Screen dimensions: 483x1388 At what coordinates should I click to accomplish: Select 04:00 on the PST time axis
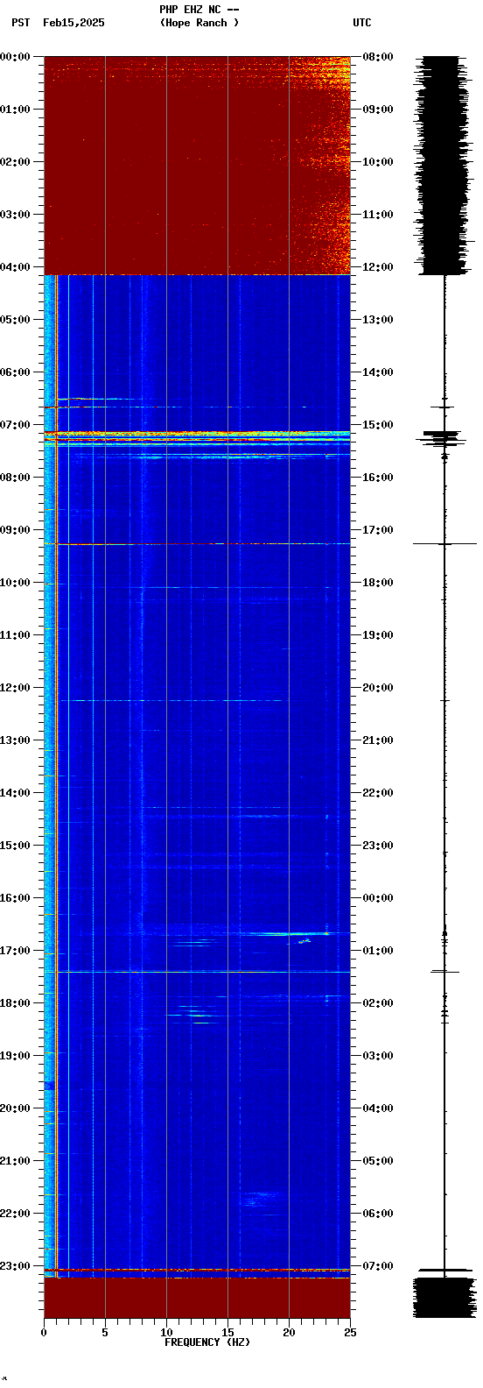tap(15, 266)
